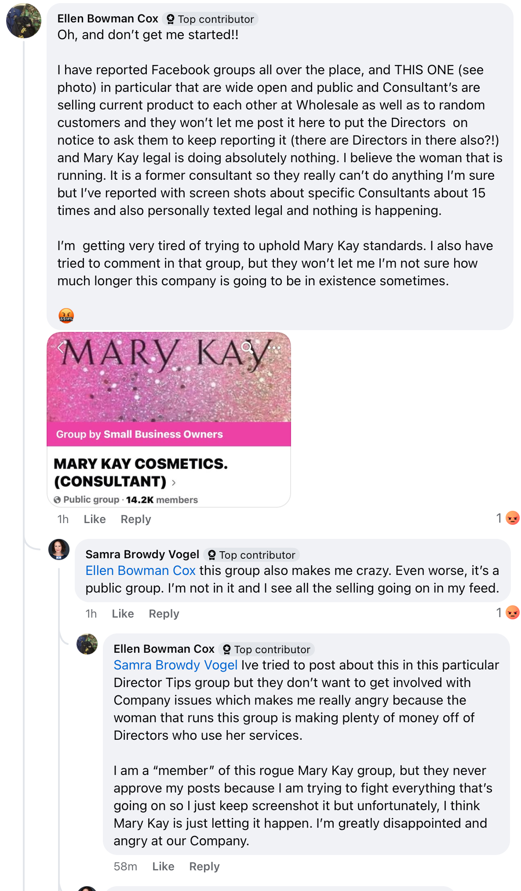Open the Mary Kay group photo attachment
521x891 pixels.
tap(169, 419)
